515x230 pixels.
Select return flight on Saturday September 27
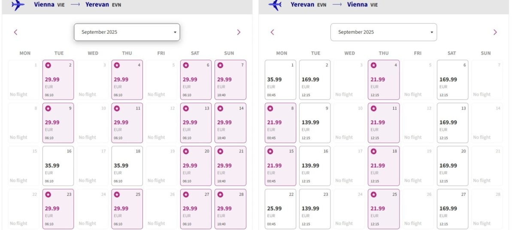pyautogui.click(x=452, y=209)
